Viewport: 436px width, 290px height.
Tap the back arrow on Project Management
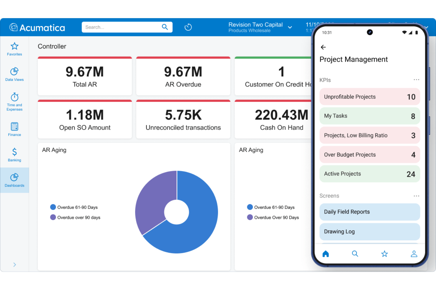pos(323,47)
